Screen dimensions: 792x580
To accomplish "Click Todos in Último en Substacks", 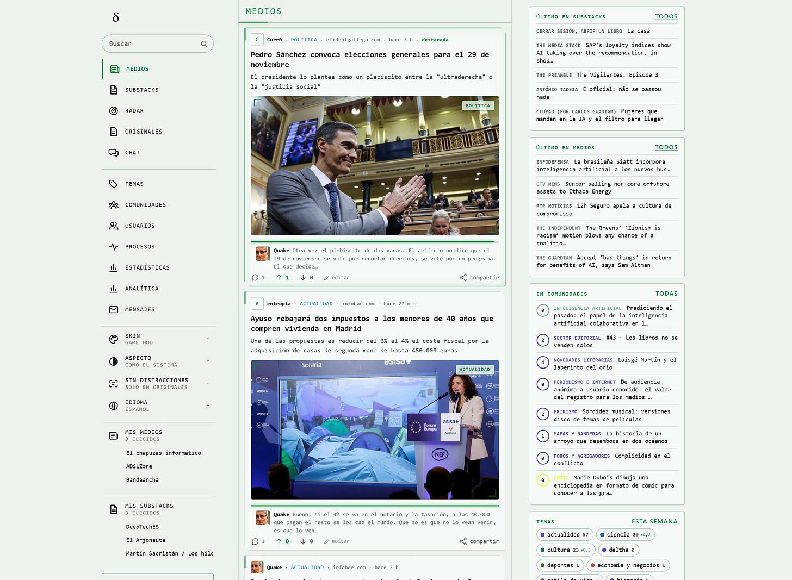I will 666,16.
